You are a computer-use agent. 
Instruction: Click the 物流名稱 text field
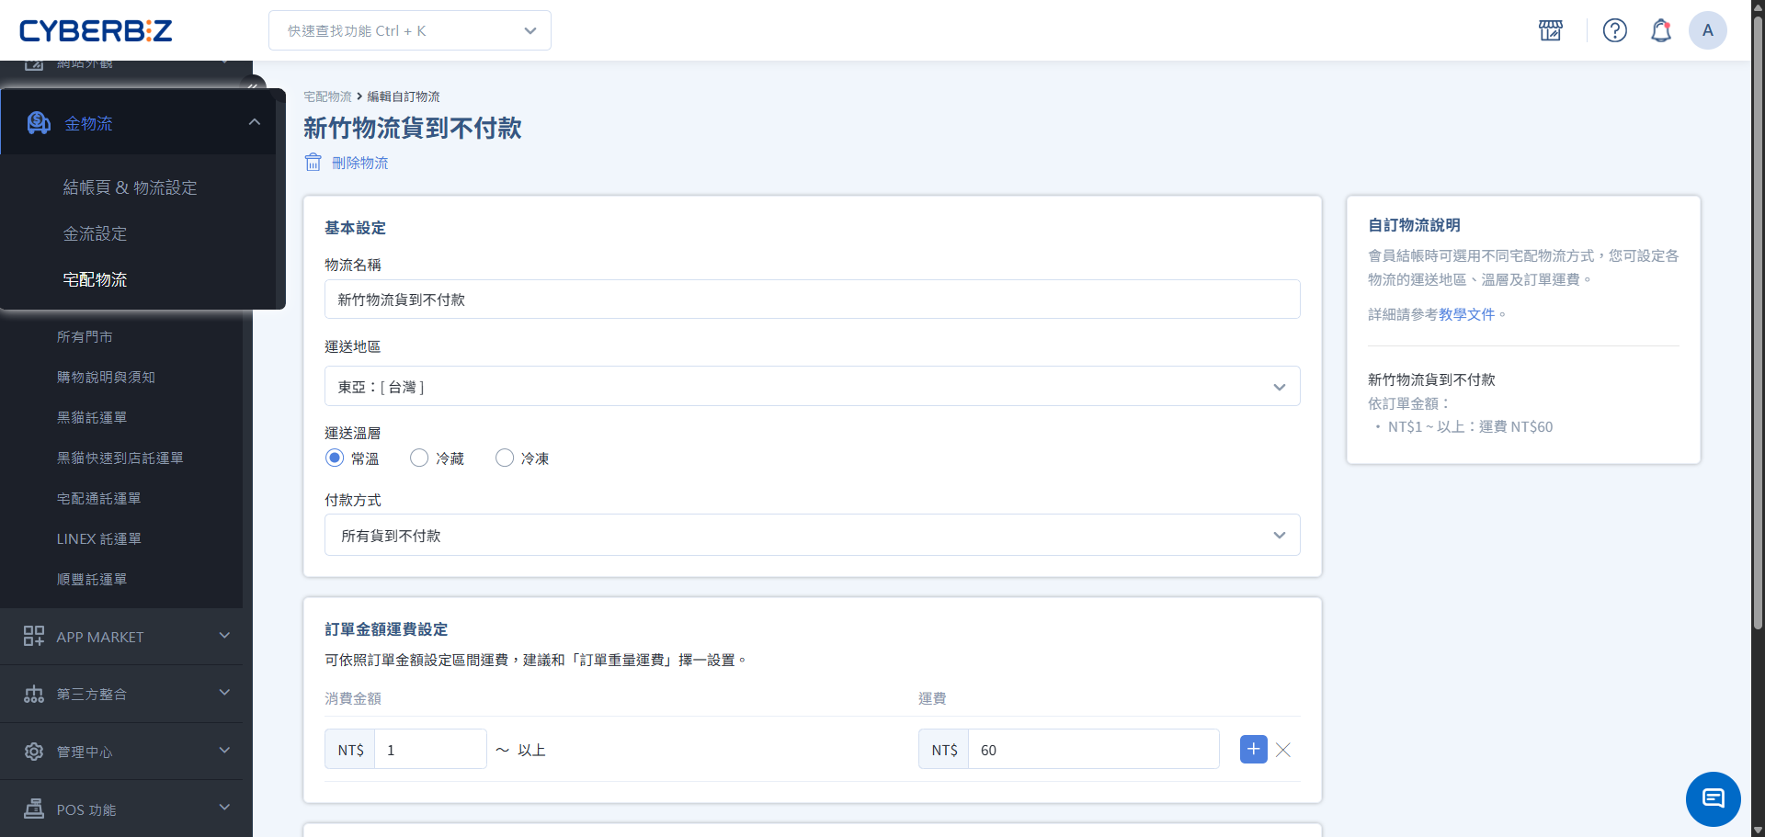[x=812, y=300]
